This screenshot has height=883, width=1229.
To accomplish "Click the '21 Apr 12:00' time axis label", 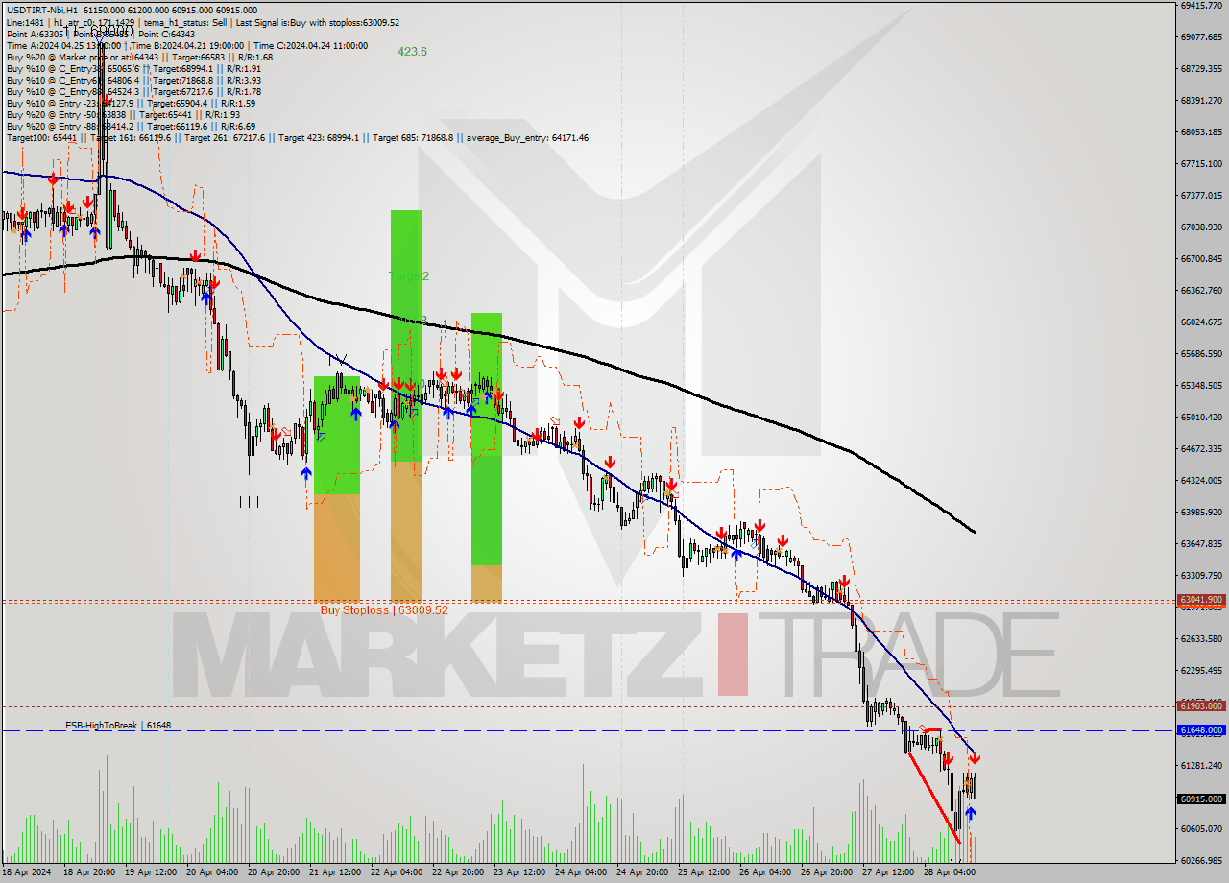I will 333,872.
